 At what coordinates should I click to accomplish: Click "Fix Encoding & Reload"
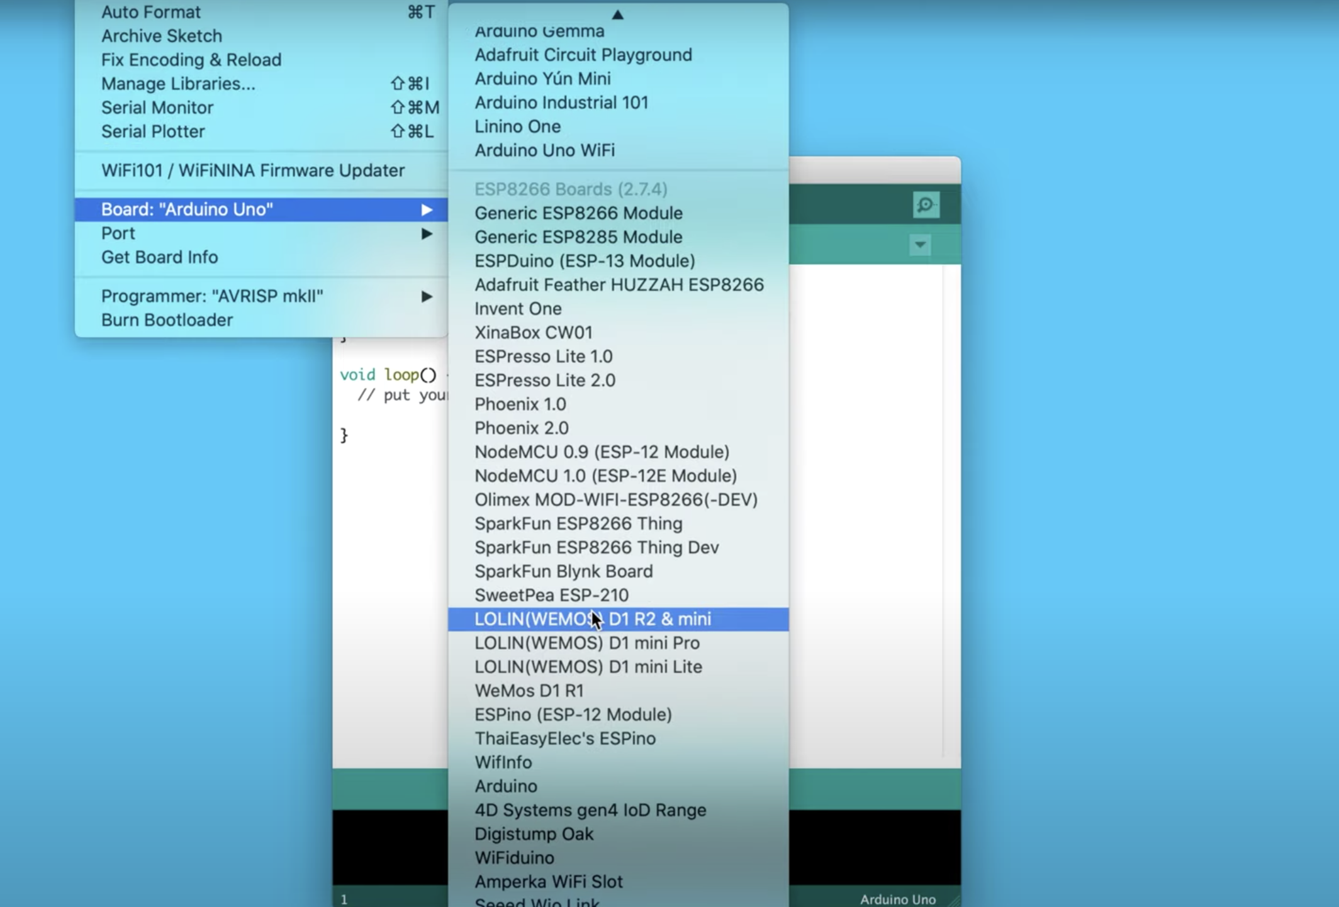click(x=191, y=60)
